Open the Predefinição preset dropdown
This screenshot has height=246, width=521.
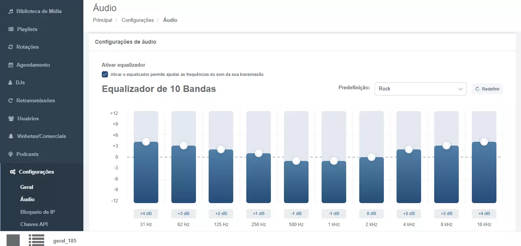click(420, 89)
